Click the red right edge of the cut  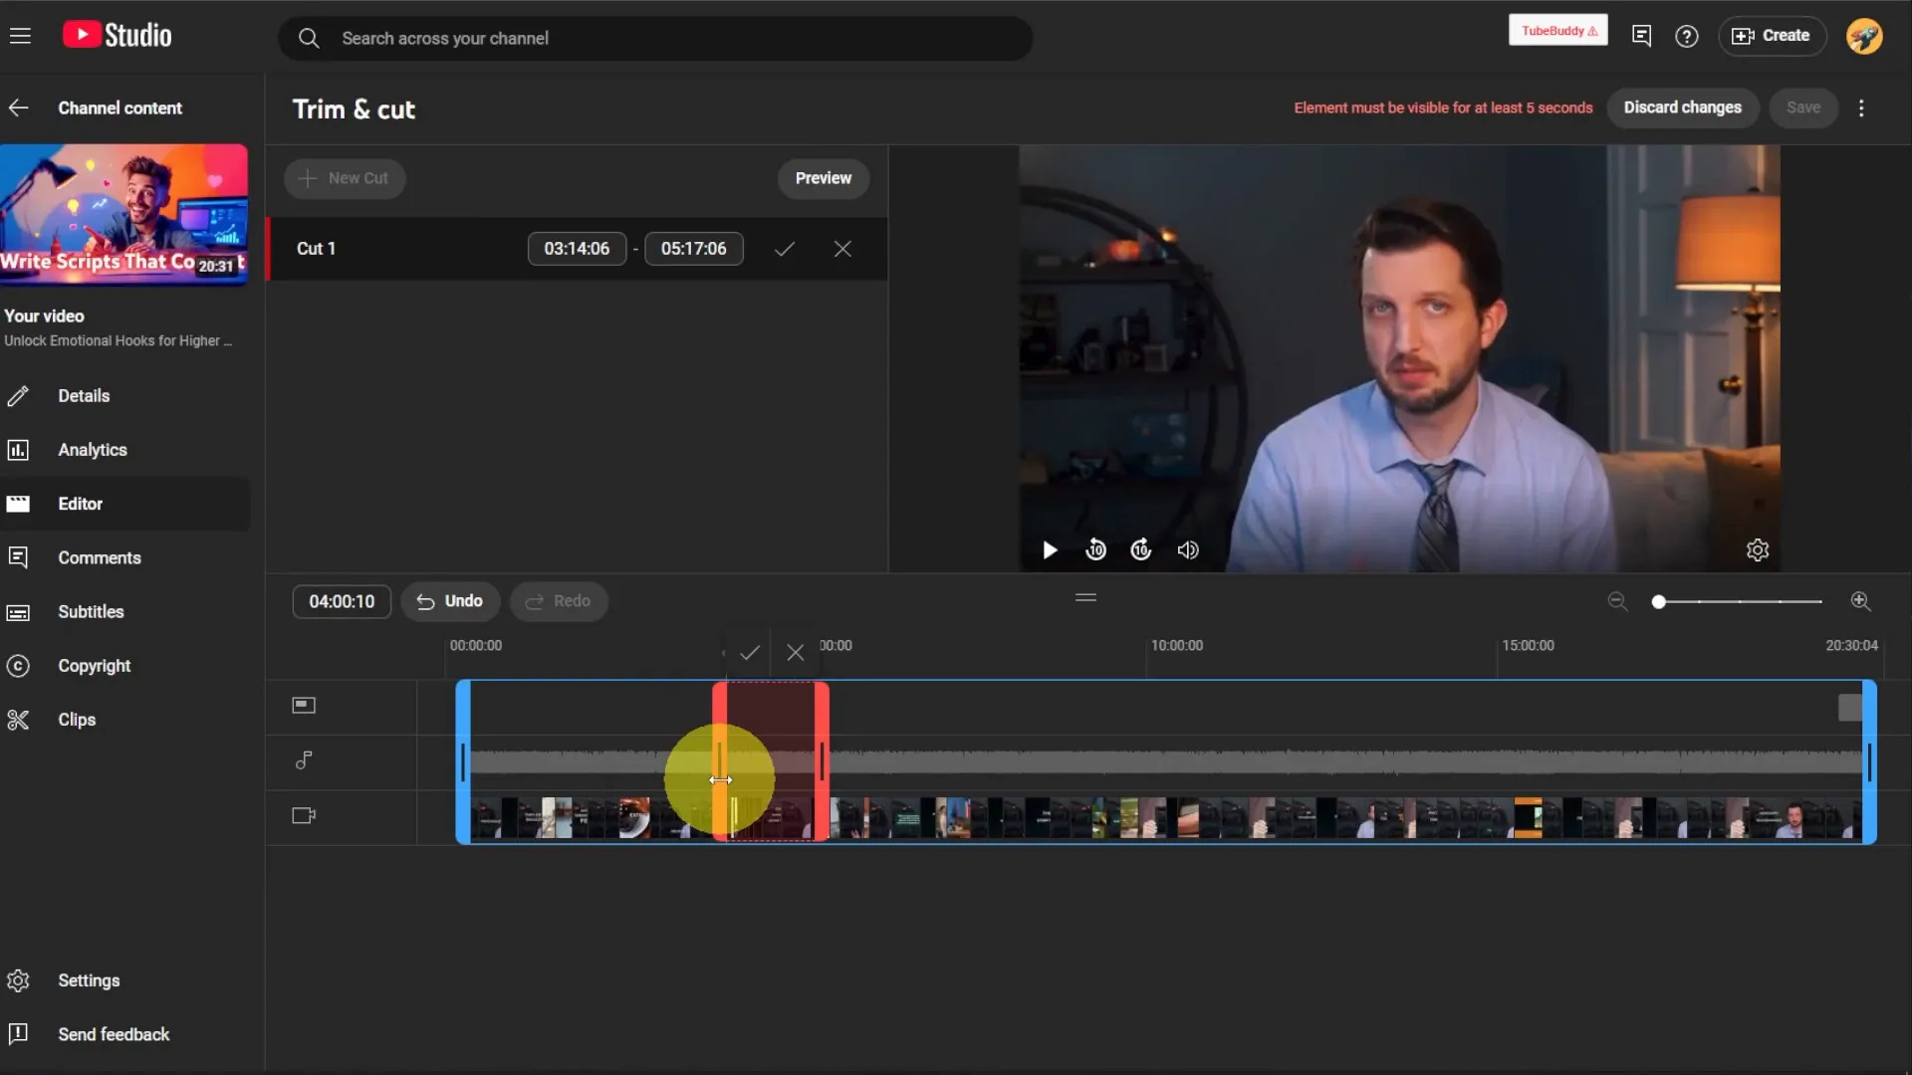(822, 761)
